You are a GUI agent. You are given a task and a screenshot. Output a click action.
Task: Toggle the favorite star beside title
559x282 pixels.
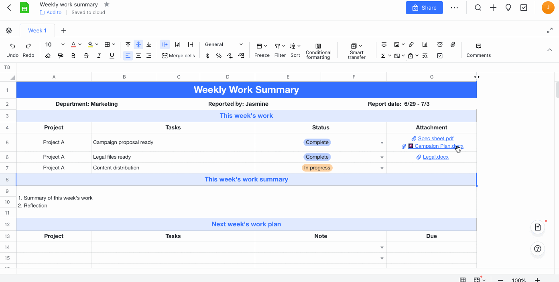(x=107, y=4)
